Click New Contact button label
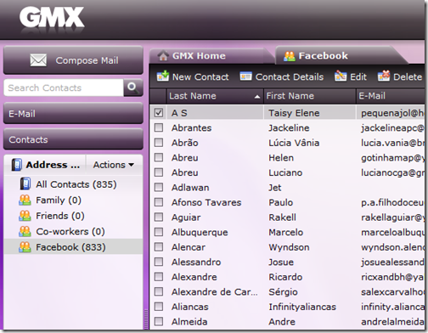 tap(200, 76)
